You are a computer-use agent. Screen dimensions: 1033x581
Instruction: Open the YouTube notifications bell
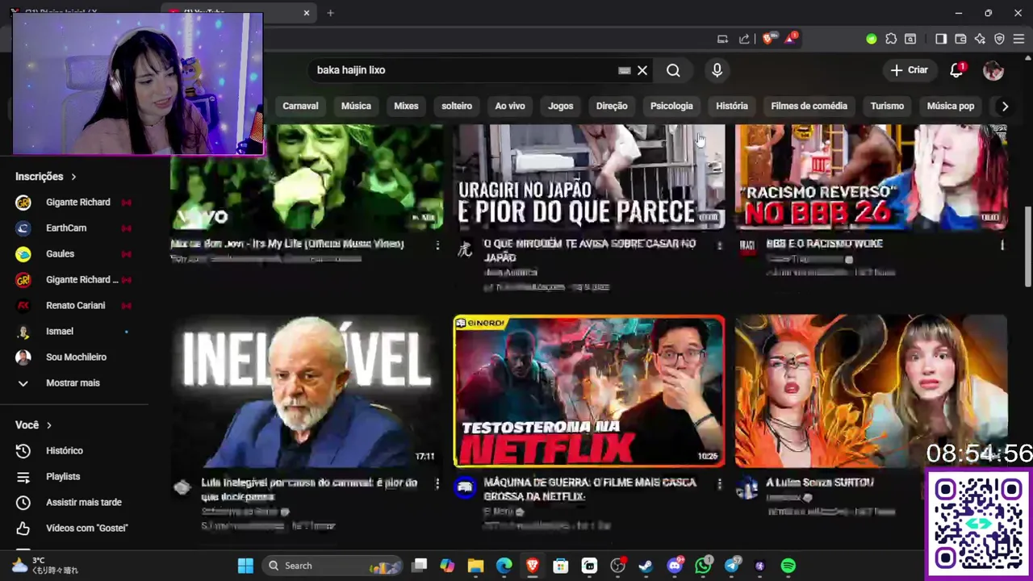956,70
